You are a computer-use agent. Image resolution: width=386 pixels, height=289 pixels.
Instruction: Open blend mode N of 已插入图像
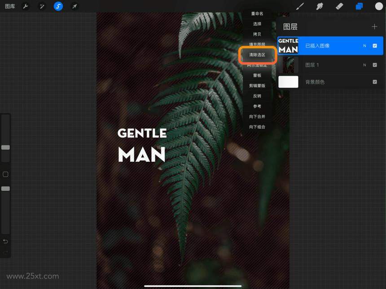click(364, 46)
